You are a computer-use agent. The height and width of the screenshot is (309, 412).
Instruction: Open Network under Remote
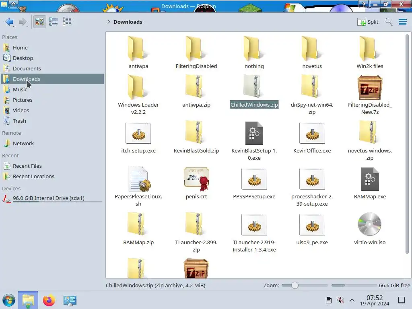(52, 144)
